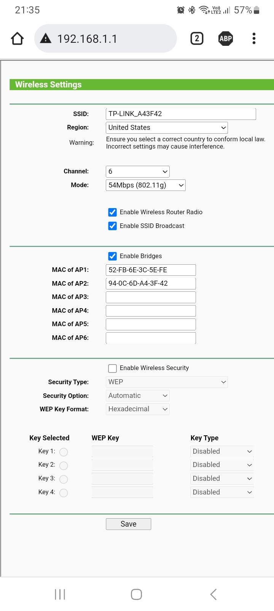This screenshot has width=274, height=611.
Task: Open the Security Option dropdown Automatic
Action: pos(137,396)
